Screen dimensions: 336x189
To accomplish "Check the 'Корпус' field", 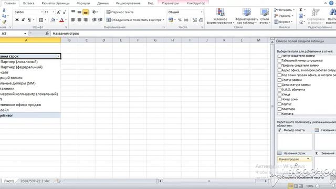I will [279, 104].
